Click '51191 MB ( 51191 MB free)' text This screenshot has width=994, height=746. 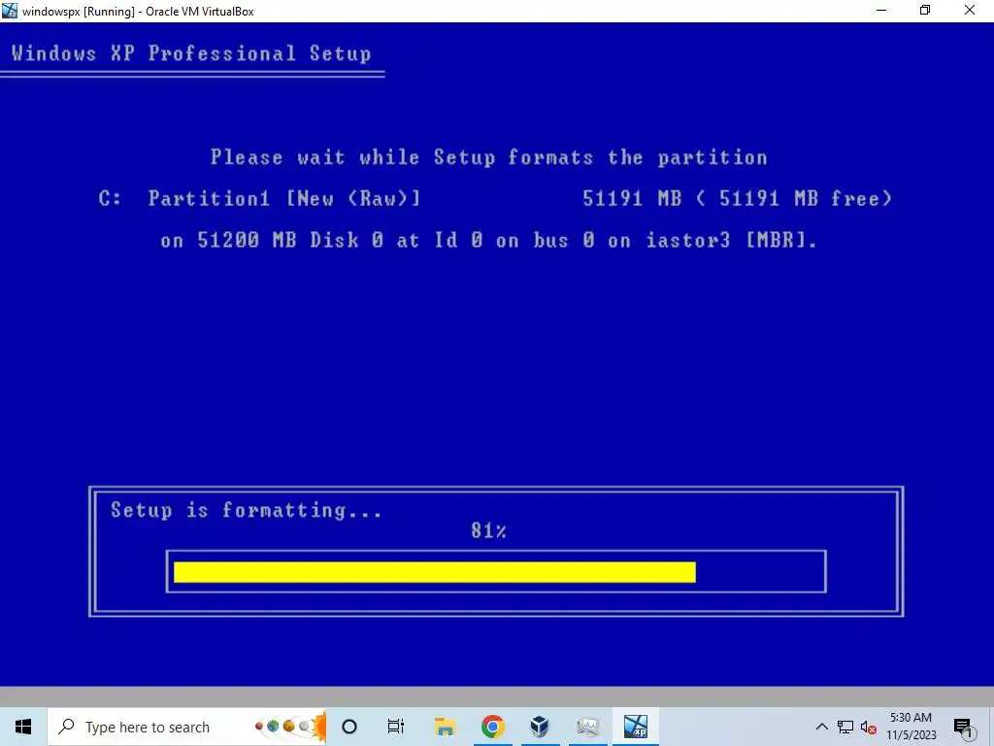coord(738,198)
